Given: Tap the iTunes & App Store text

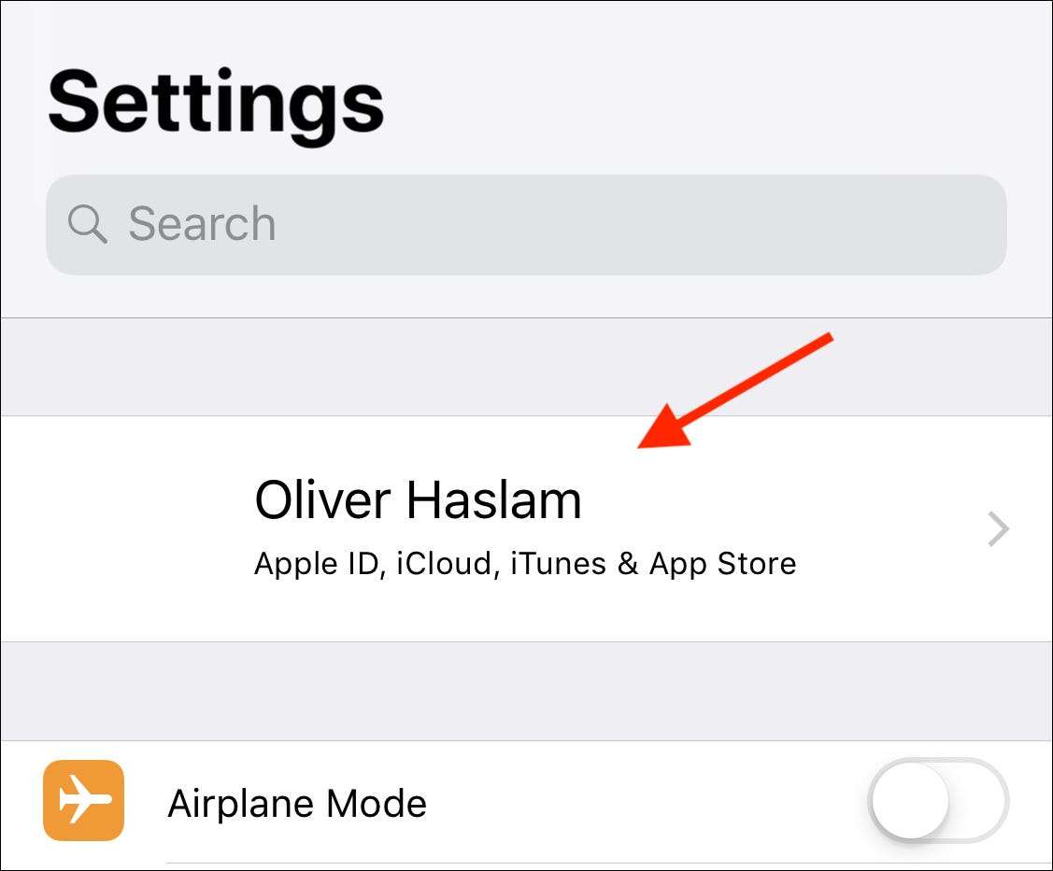Looking at the screenshot, I should click(653, 564).
